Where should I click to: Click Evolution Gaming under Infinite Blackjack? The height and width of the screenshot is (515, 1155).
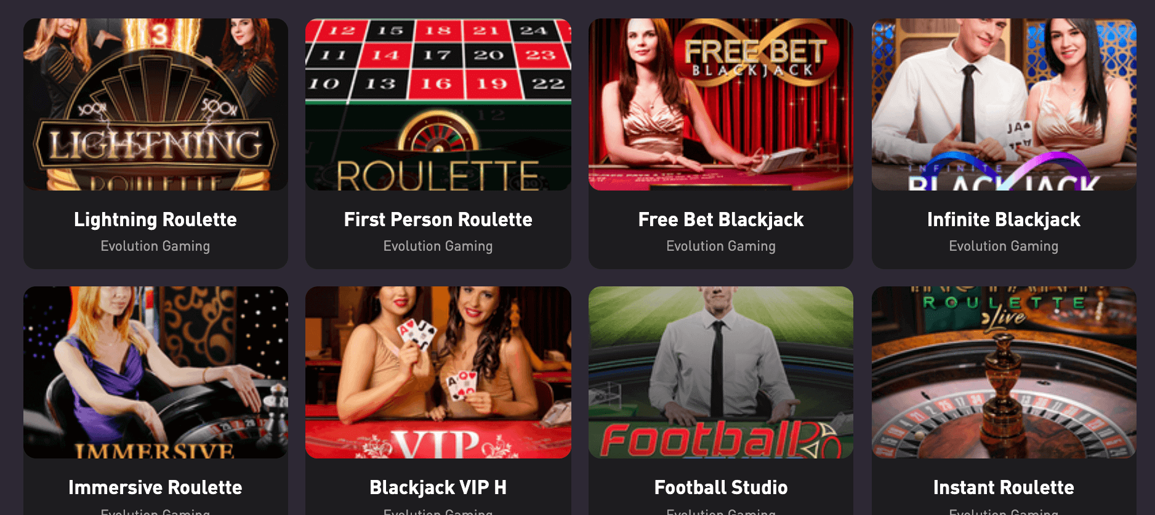[1004, 246]
